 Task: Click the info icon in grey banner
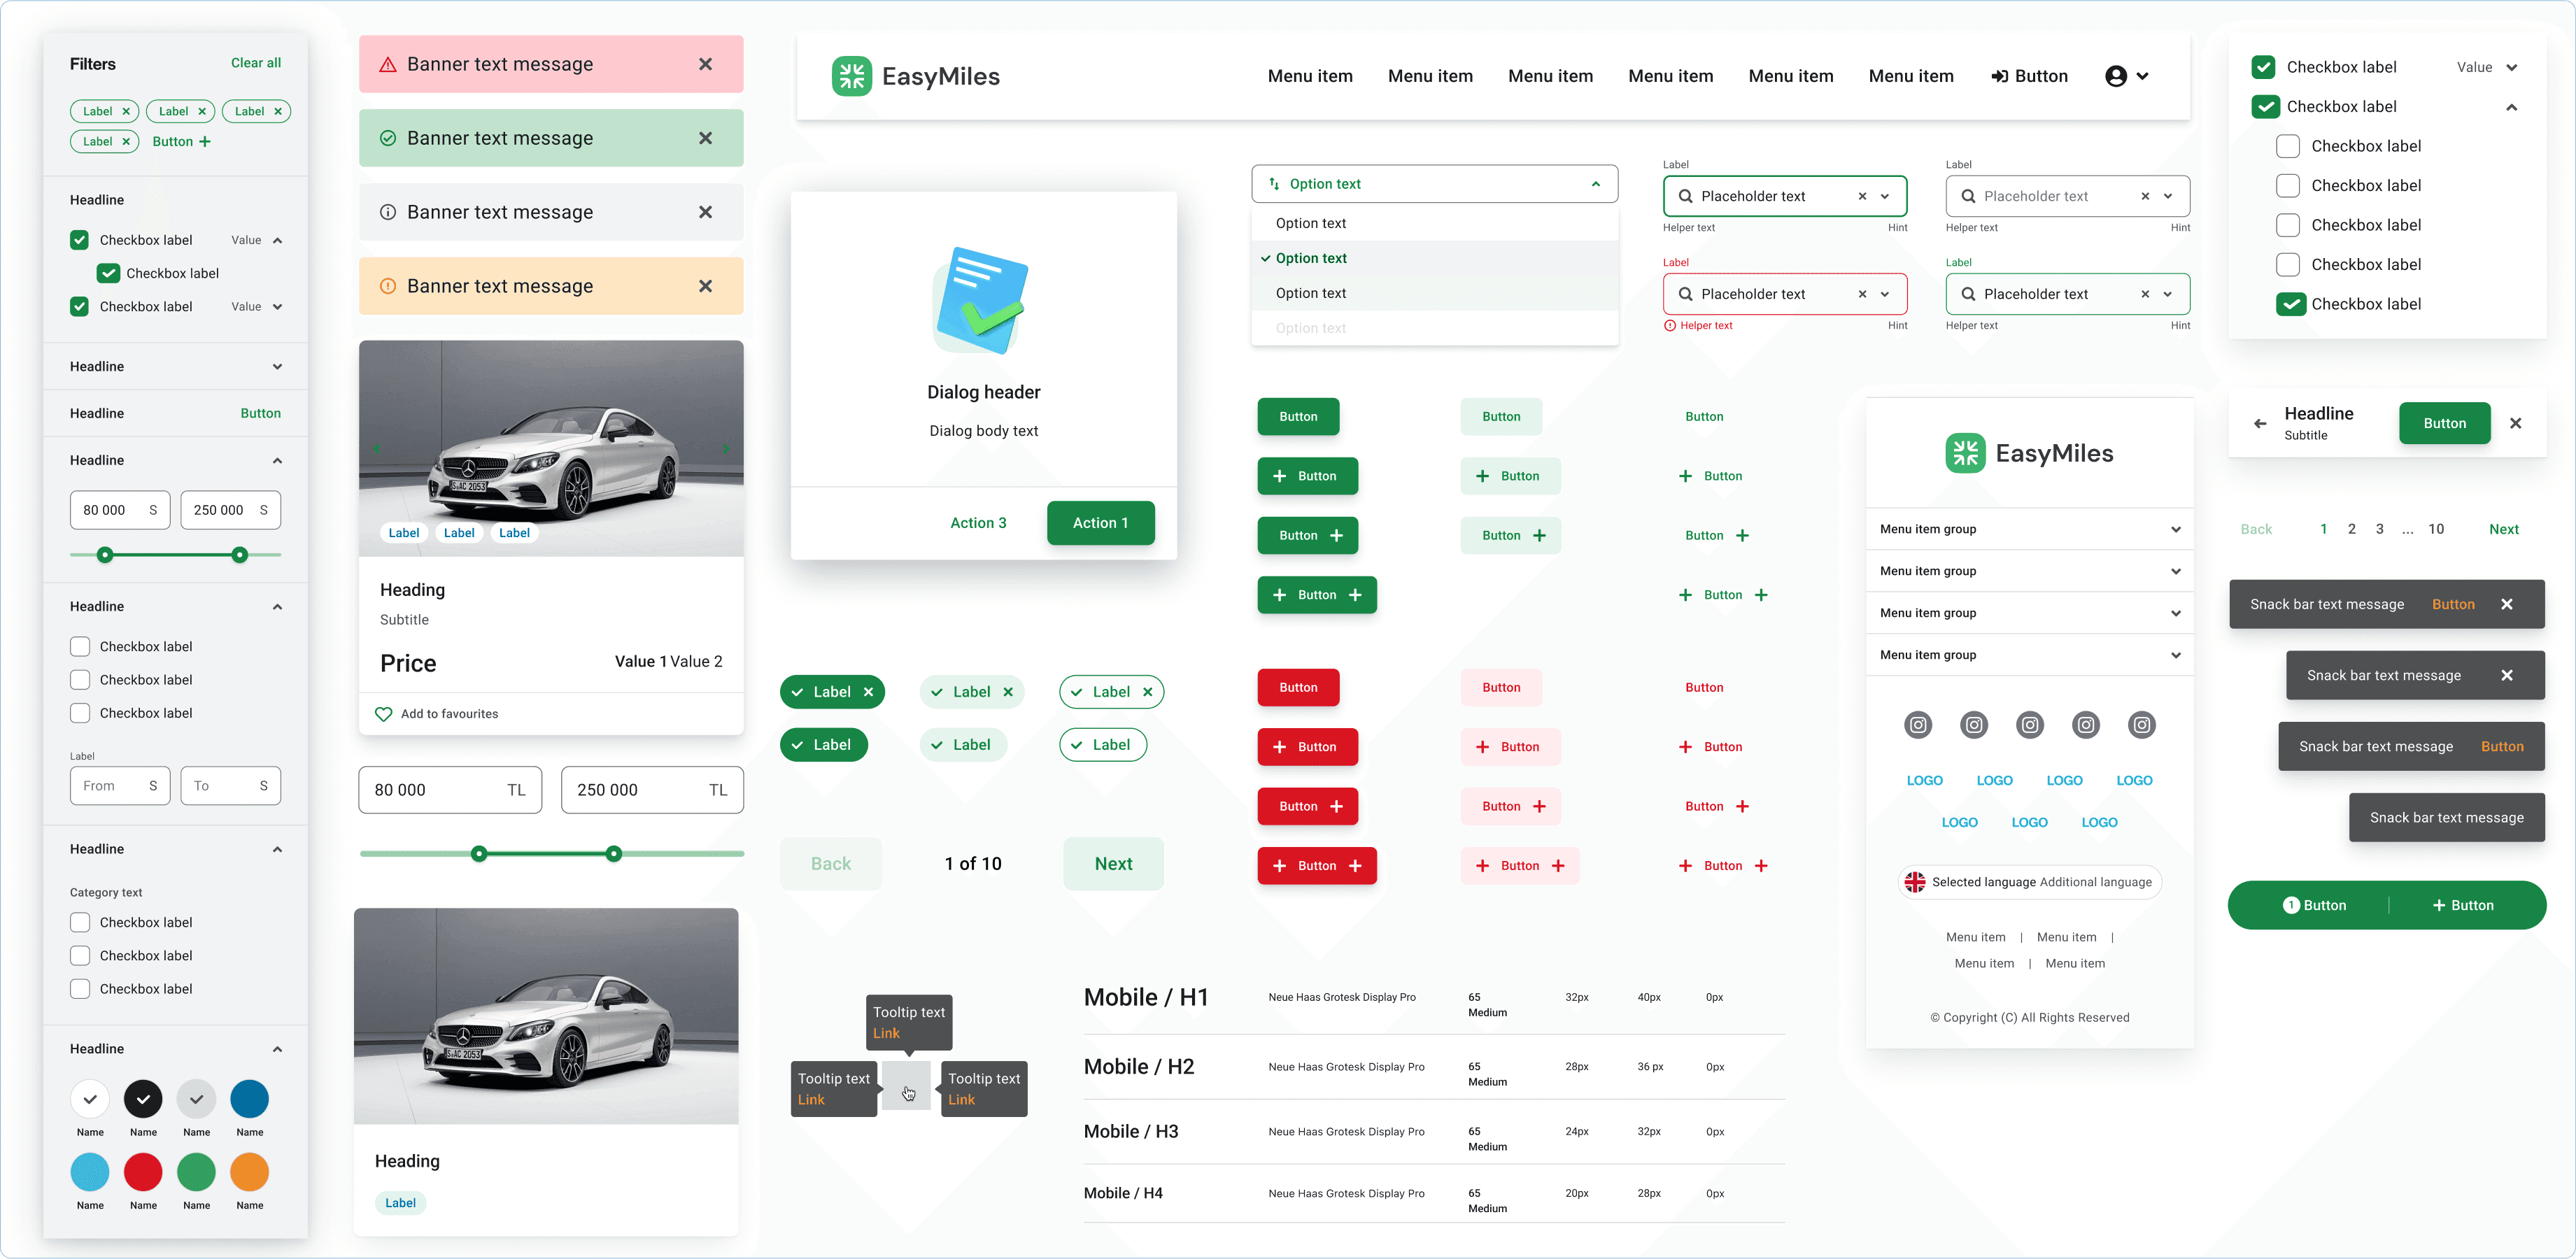coord(388,212)
